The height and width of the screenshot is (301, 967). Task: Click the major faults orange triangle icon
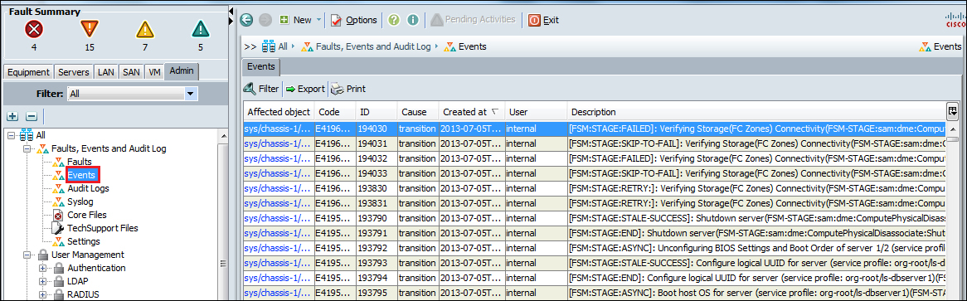pos(90,29)
